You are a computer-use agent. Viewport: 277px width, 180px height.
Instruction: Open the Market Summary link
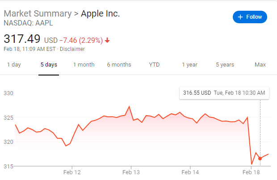pyautogui.click(x=38, y=13)
